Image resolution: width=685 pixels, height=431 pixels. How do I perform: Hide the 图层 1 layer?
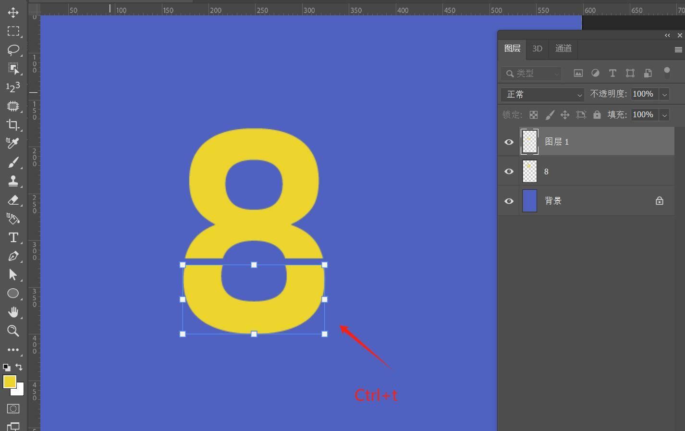(509, 142)
